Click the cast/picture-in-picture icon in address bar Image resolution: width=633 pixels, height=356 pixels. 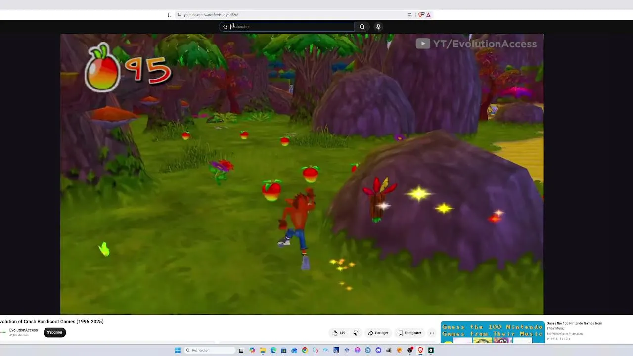pos(409,15)
